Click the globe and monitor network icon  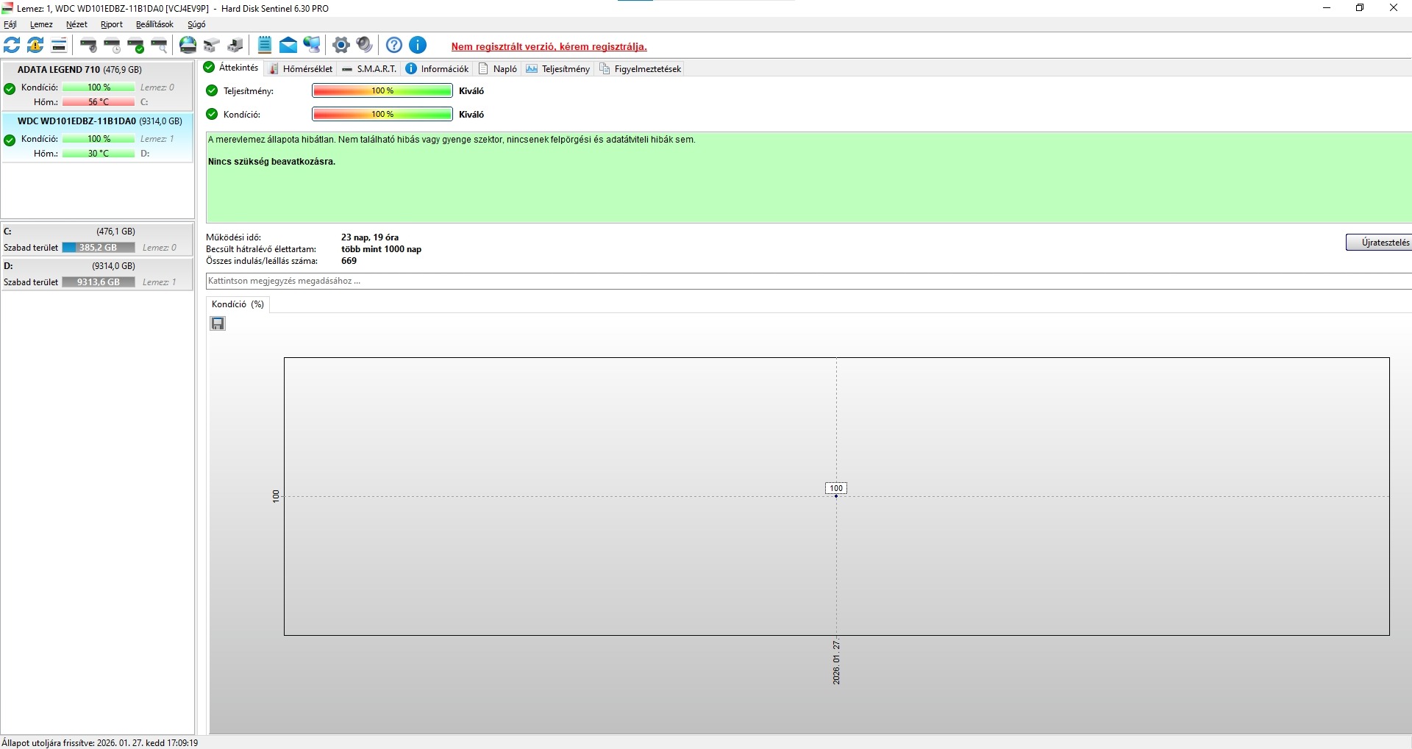coord(312,46)
